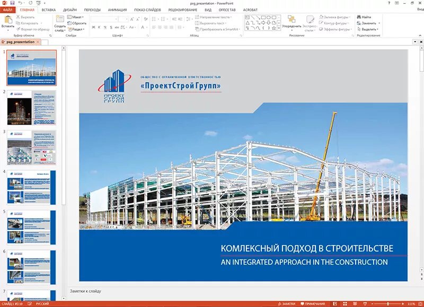Click ПРИМЕЧАНИЯ comments button in status bar
The image size is (424, 307).
click(x=313, y=304)
